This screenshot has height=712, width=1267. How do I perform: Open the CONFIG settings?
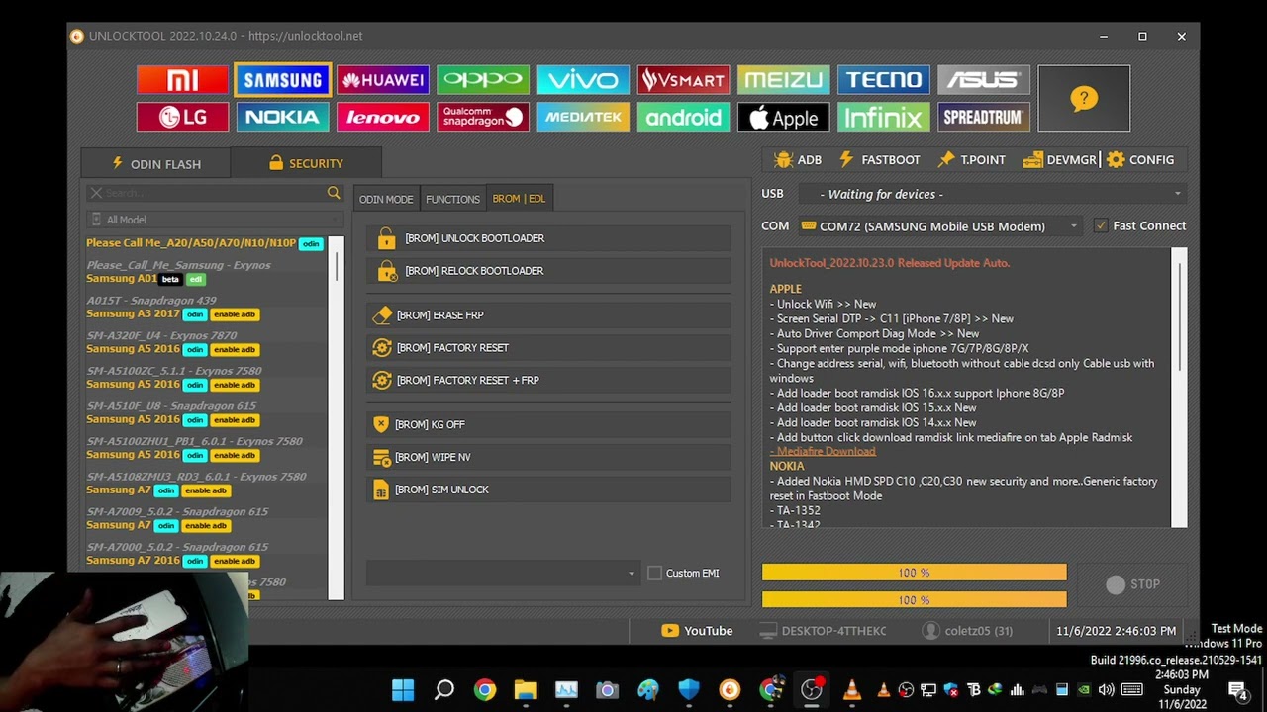pyautogui.click(x=1140, y=159)
